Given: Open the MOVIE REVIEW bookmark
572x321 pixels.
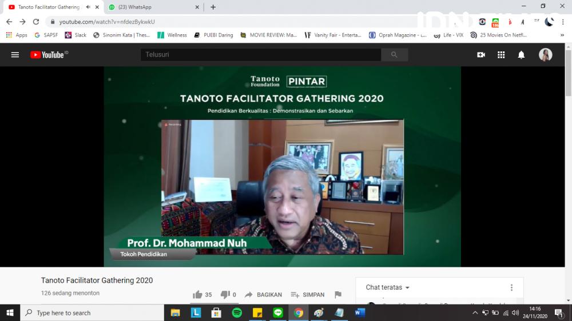Looking at the screenshot, I should coord(268,35).
